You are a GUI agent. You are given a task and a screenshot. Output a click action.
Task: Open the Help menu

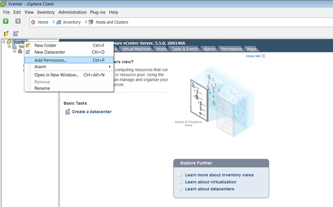pyautogui.click(x=114, y=12)
